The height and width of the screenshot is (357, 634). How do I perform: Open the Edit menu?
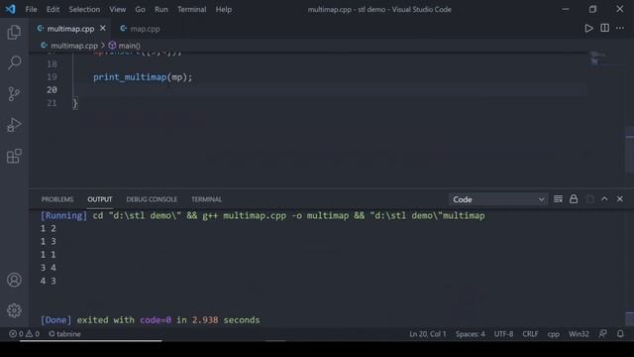tap(53, 9)
